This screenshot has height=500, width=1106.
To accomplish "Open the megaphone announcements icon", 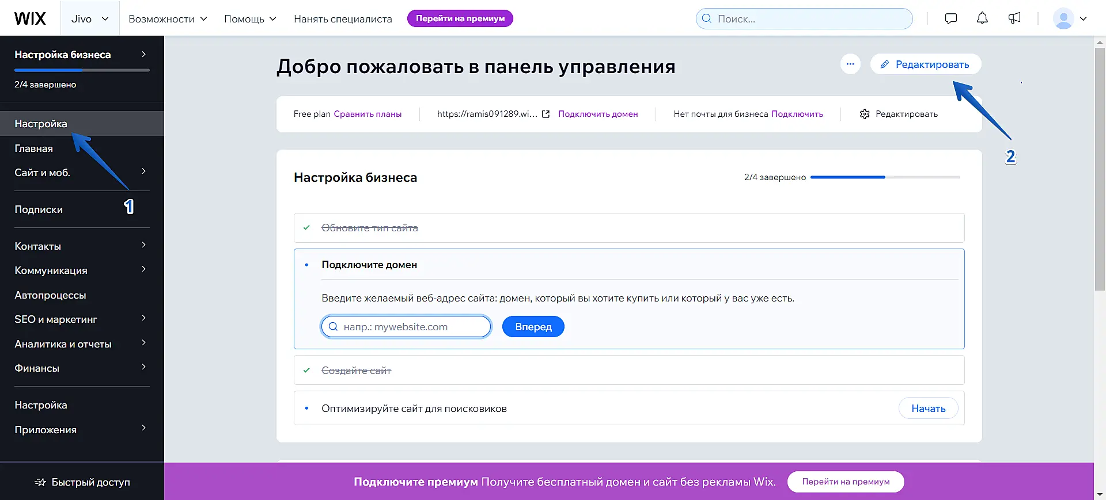I will [x=1014, y=18].
